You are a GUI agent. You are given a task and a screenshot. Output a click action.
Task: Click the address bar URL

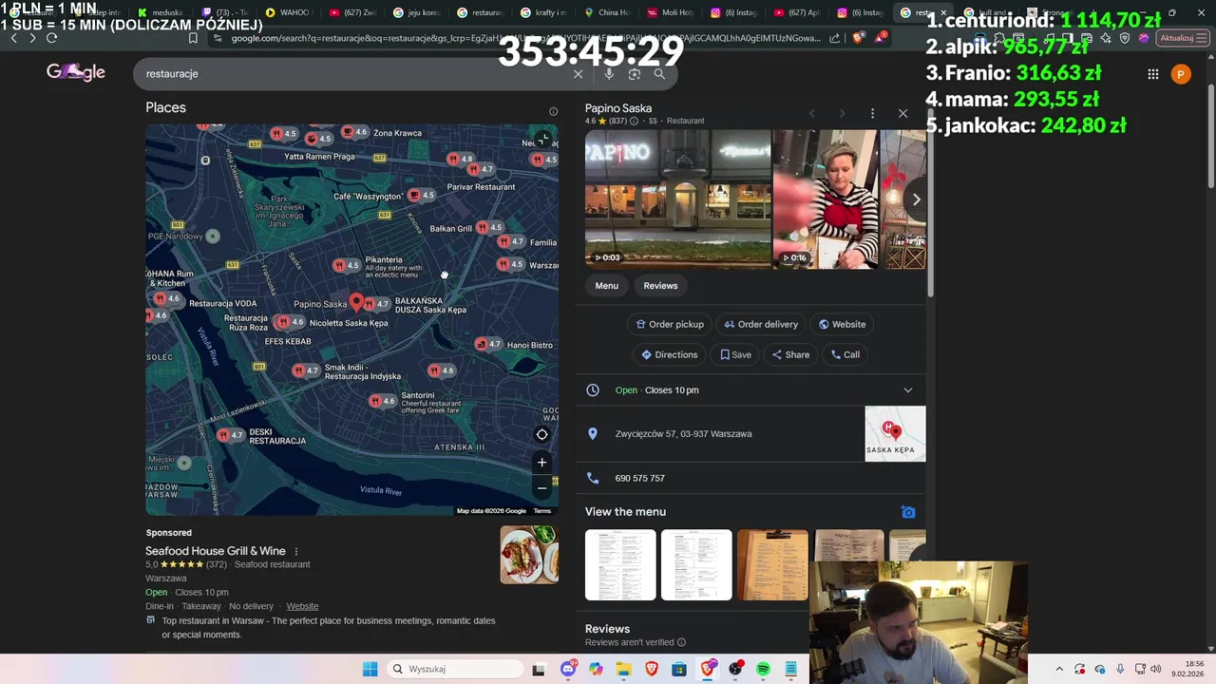[x=525, y=38]
